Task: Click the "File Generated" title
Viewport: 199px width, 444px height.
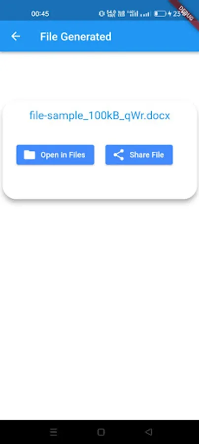Action: pyautogui.click(x=76, y=37)
